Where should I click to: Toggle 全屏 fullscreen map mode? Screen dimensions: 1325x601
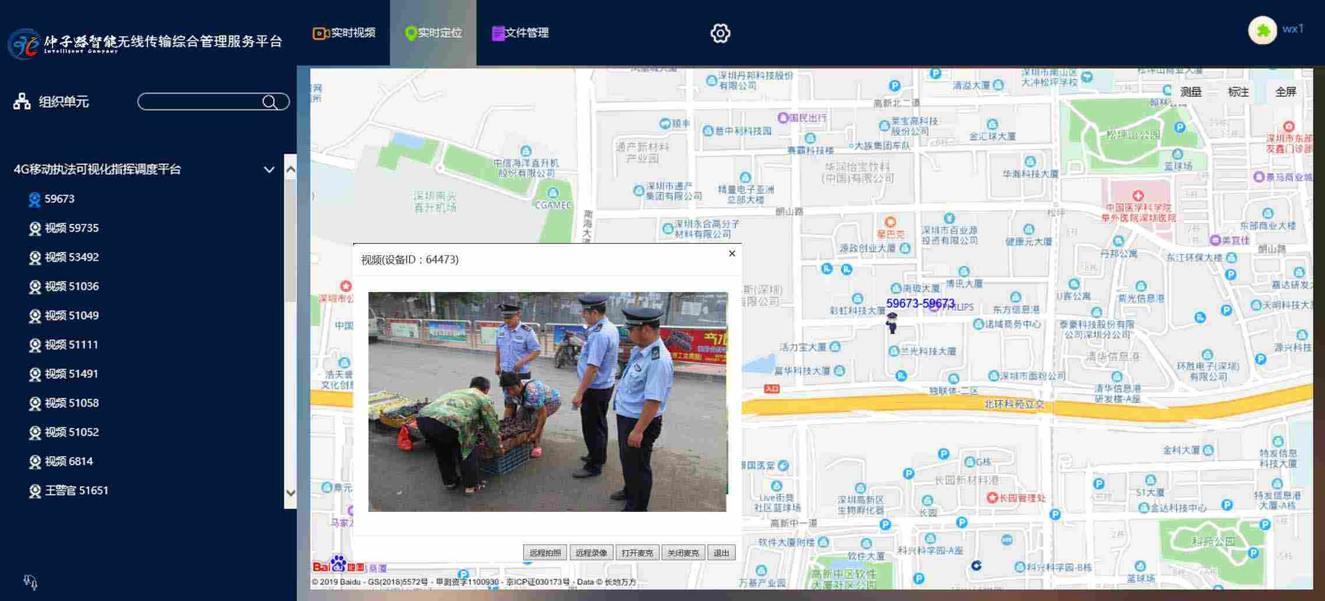coord(1285,92)
